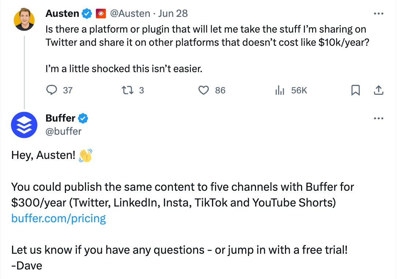Viewport: 397px width, 279px height.
Task: Click Buffer's verified badge
Action: point(83,118)
